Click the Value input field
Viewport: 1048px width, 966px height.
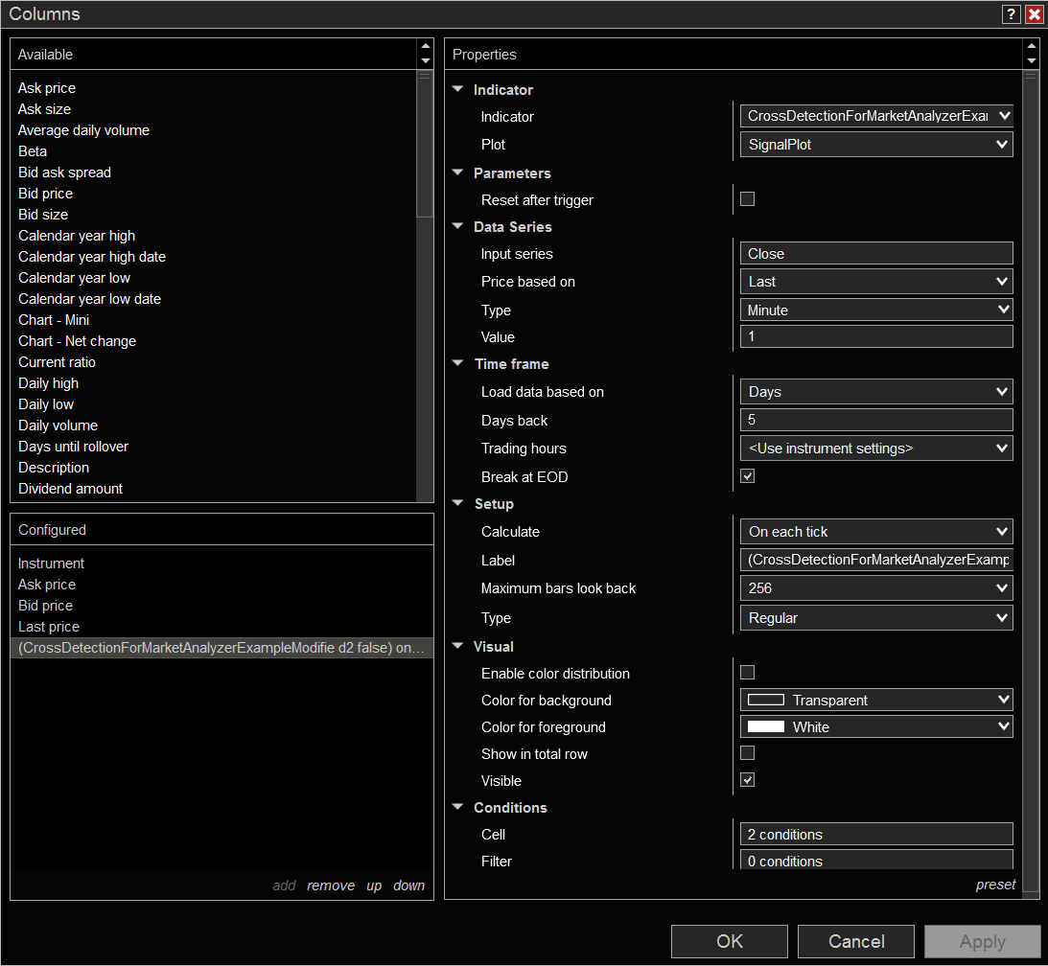876,336
